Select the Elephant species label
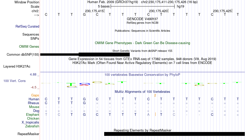This screenshot has width=245, height=140. 33,114
